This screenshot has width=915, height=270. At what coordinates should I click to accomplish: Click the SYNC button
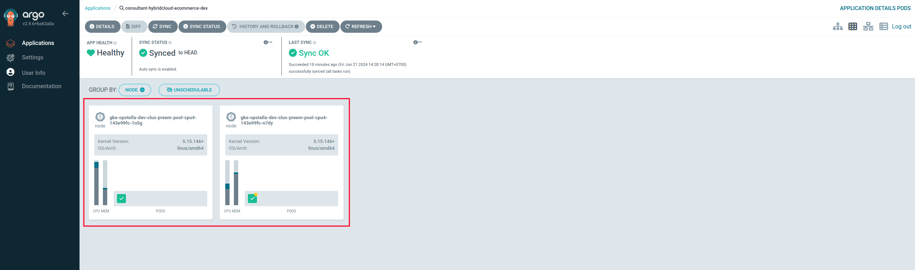tap(163, 26)
